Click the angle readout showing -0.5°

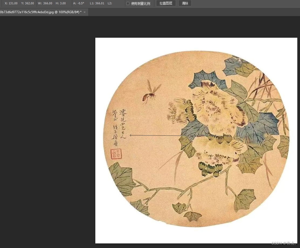(79, 3)
